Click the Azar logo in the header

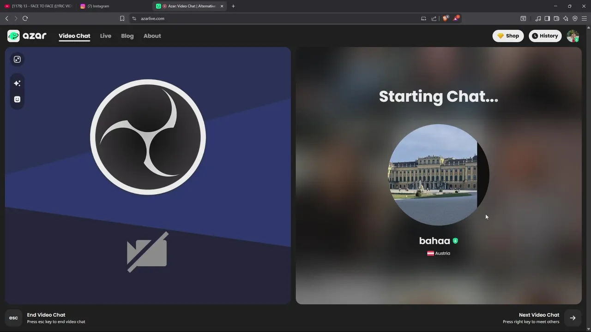coord(27,36)
